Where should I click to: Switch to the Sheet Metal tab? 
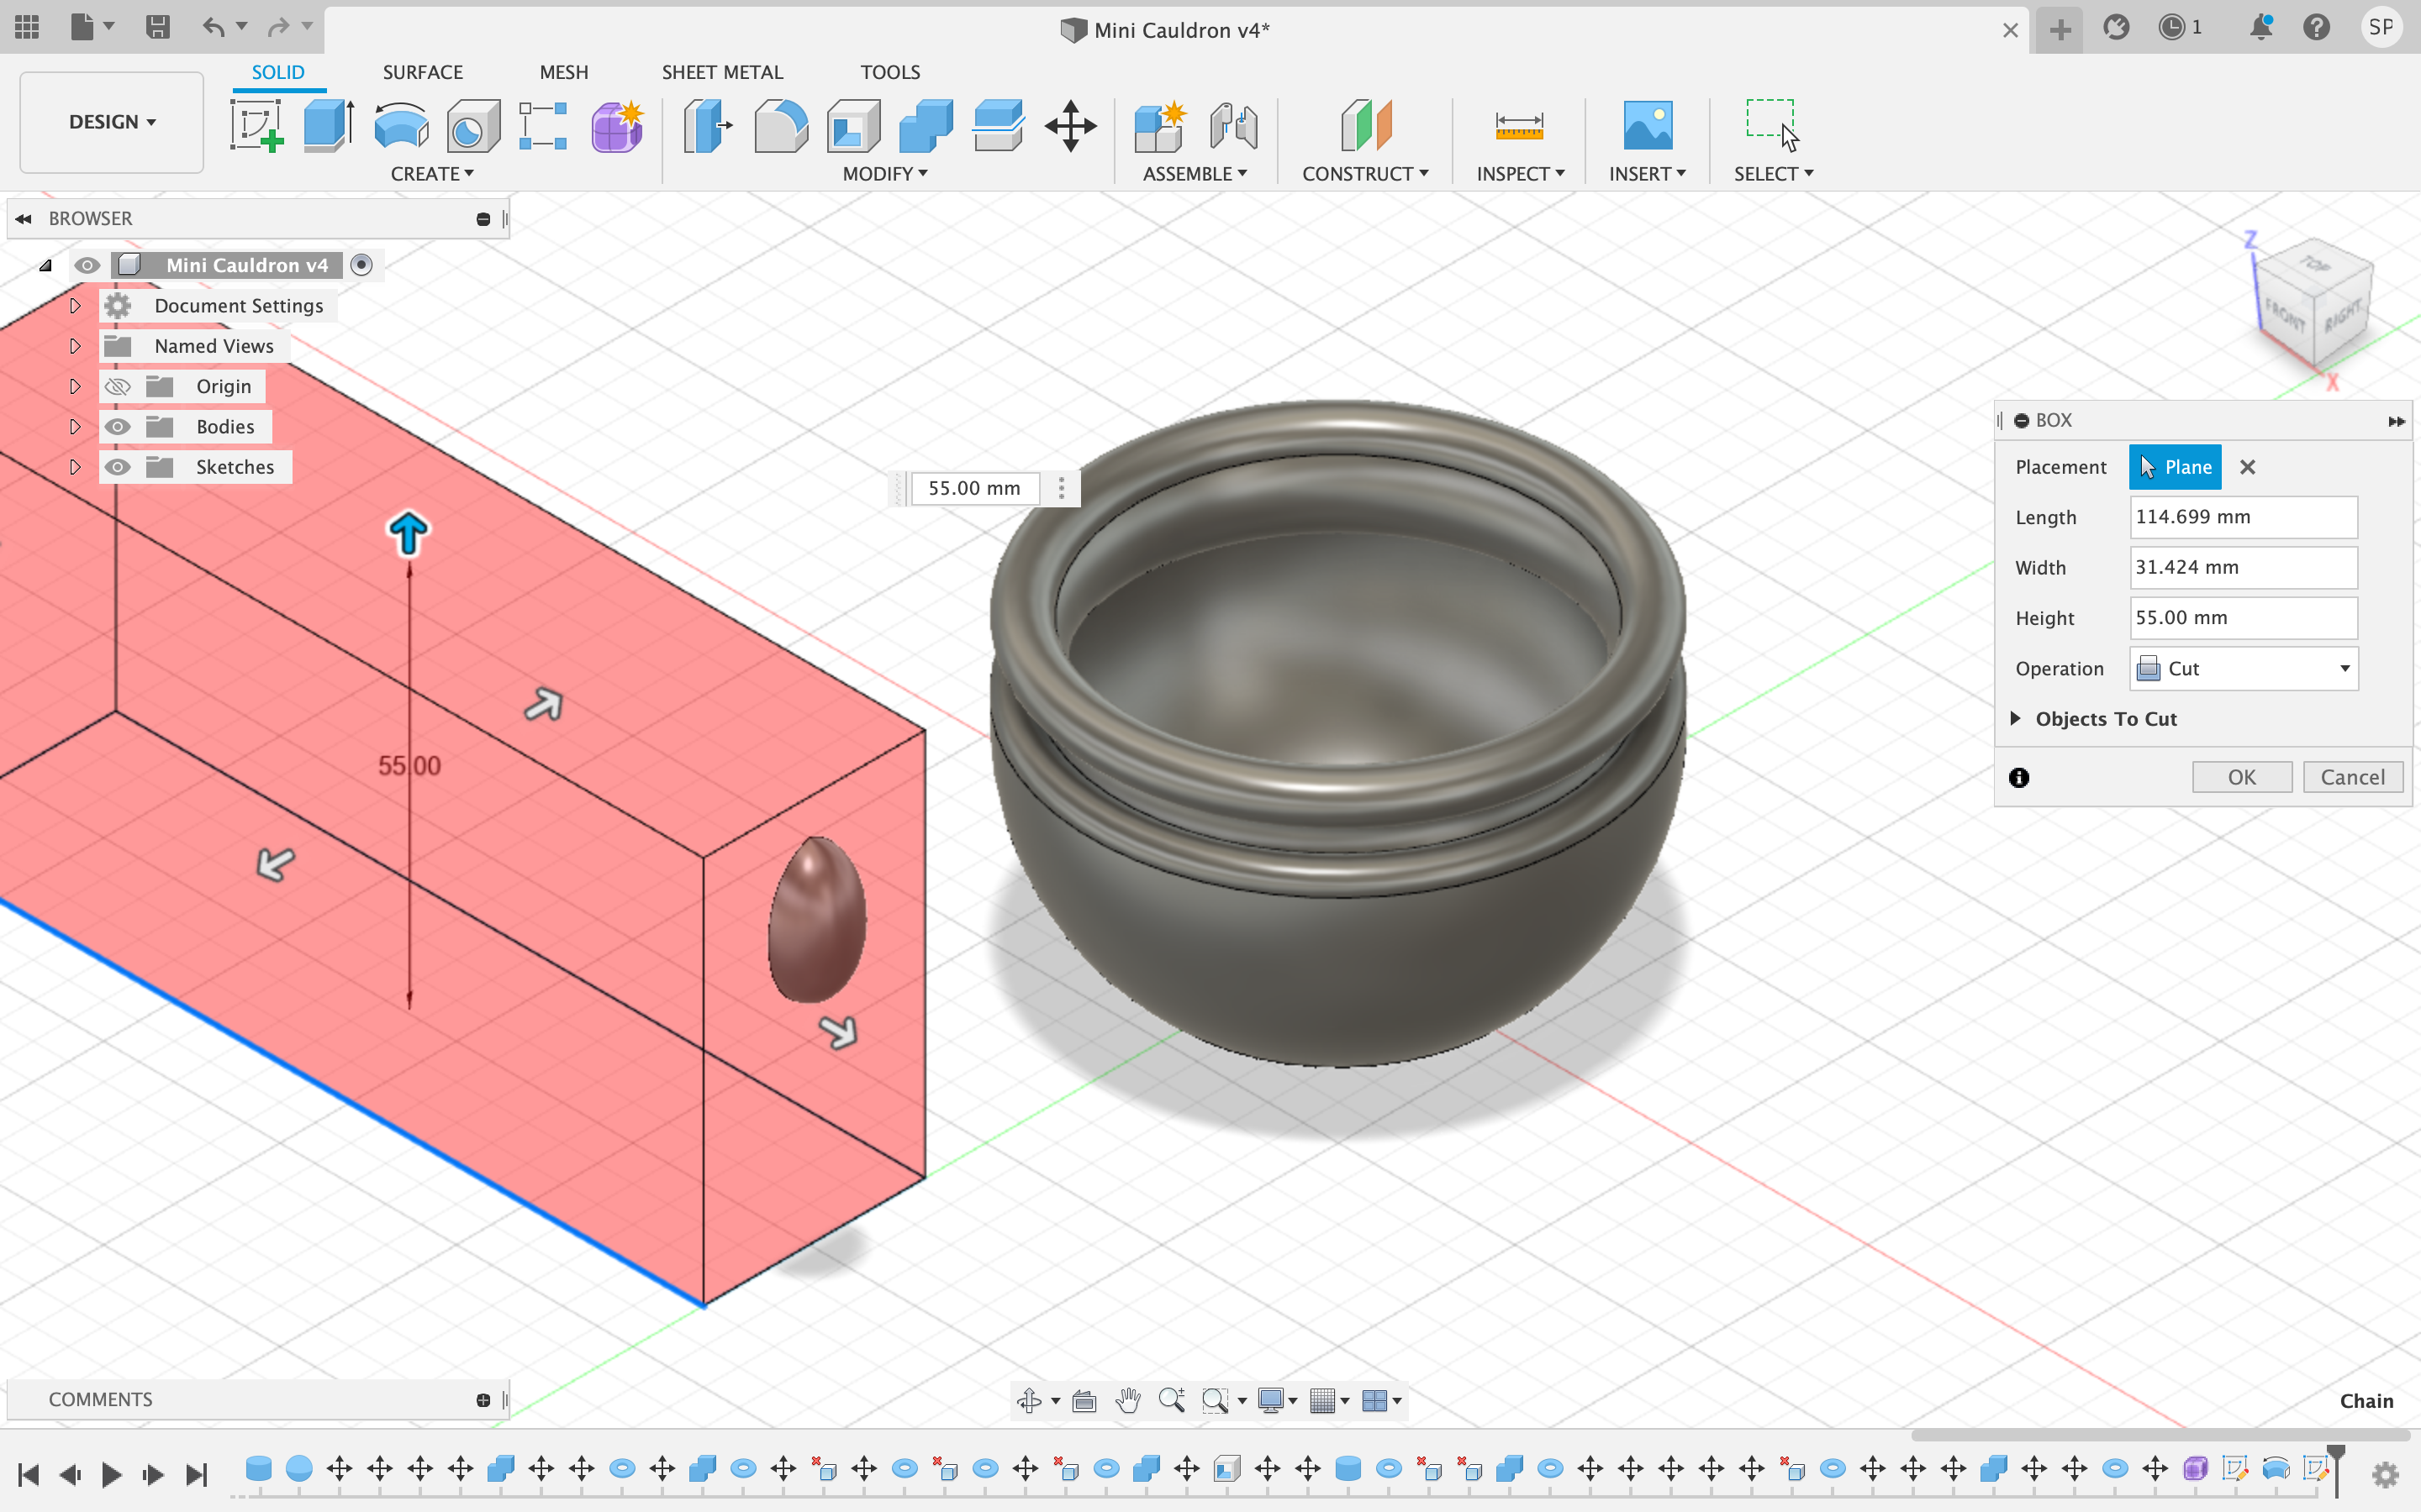(721, 71)
